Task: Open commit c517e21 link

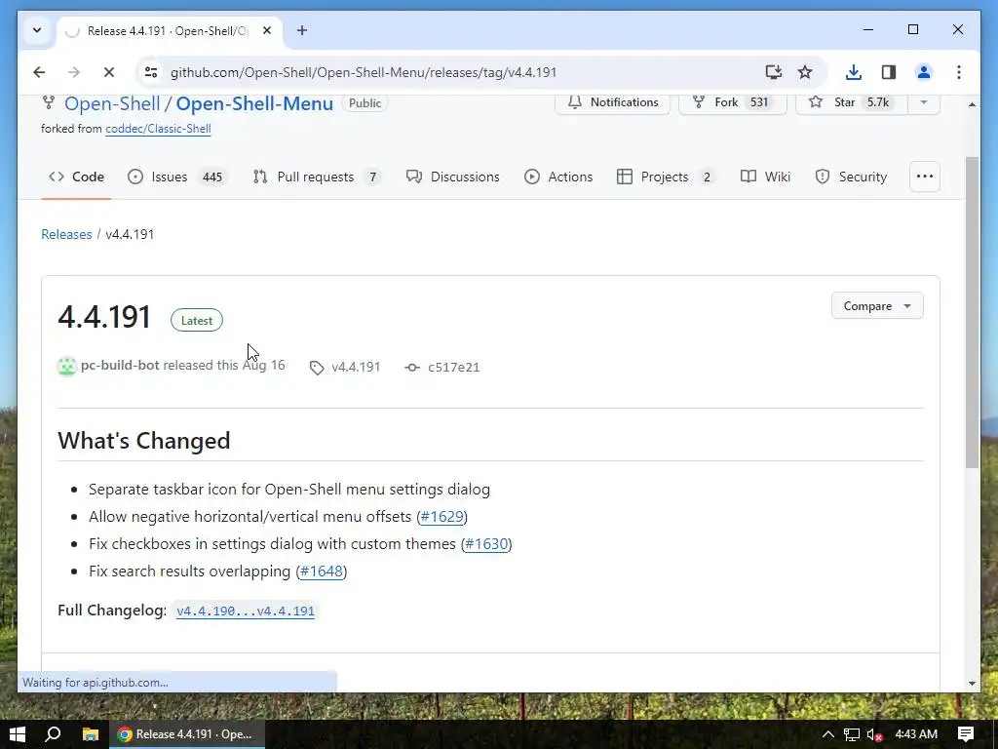Action: (x=442, y=368)
